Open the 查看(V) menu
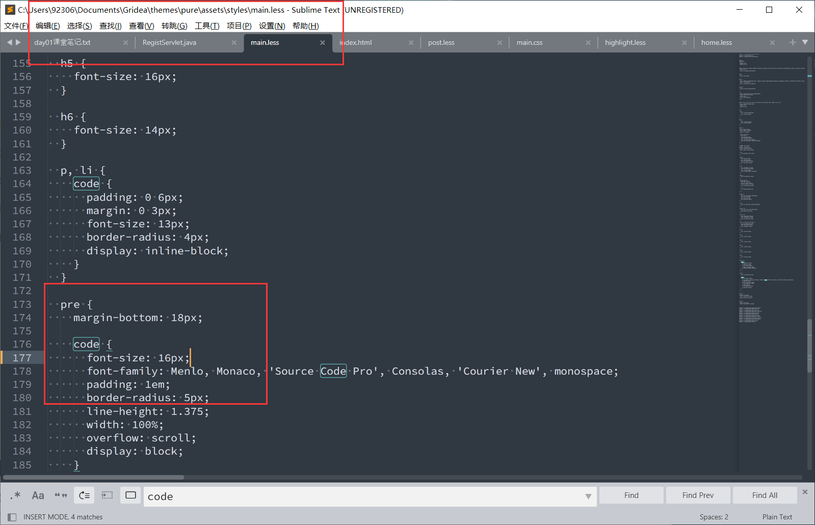The image size is (815, 525). 142,26
